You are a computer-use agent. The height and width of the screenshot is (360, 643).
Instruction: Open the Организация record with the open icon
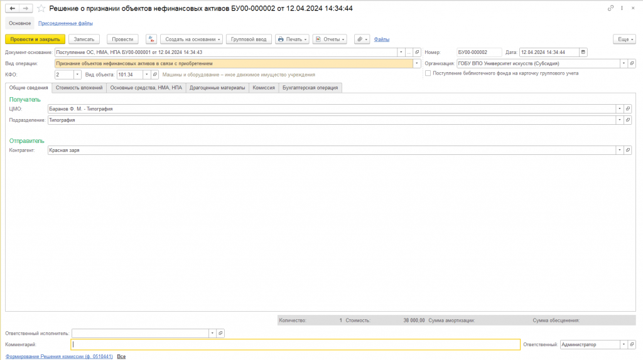[632, 63]
